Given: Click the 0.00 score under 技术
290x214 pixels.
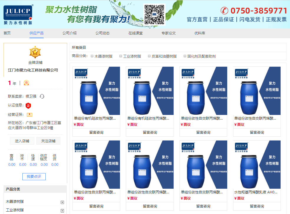Looking at the screenshot, I should point(23,165).
